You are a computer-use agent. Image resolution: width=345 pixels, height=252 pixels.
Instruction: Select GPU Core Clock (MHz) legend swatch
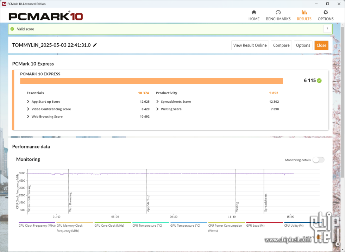113,222
